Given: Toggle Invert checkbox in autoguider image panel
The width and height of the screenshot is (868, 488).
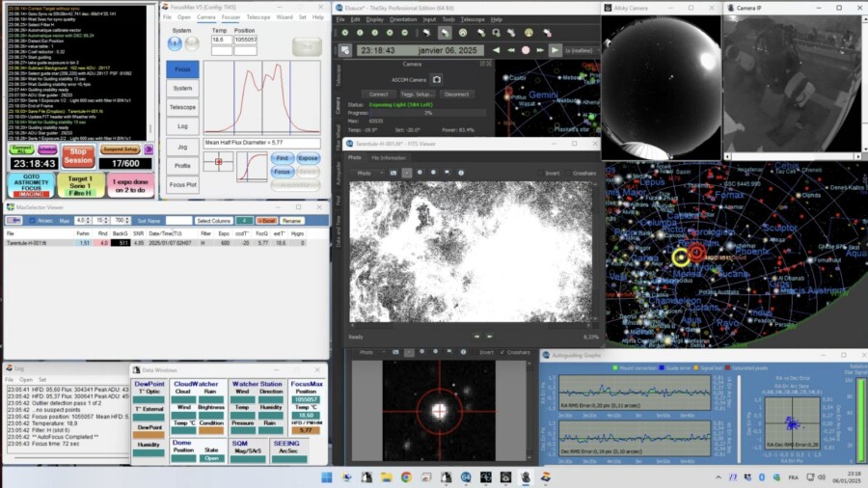Looking at the screenshot, I should (475, 352).
